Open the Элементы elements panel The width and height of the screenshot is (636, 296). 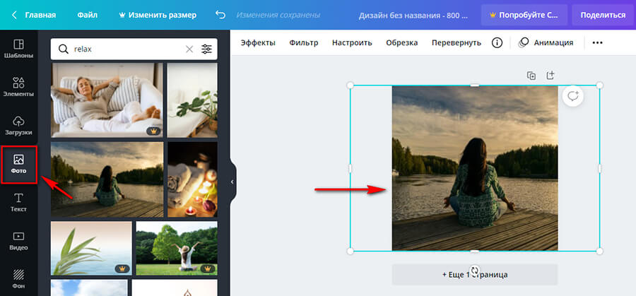[18, 87]
